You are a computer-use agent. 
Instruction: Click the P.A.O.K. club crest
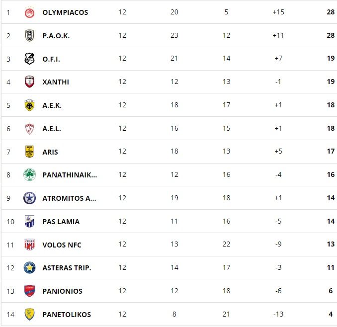pyautogui.click(x=29, y=35)
